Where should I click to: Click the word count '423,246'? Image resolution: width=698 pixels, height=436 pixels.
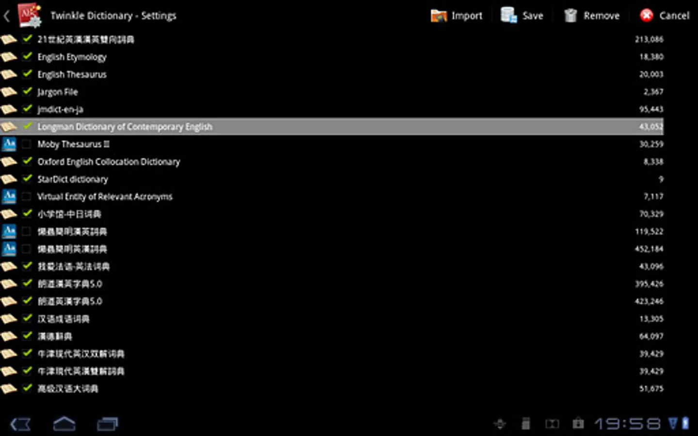click(x=649, y=301)
